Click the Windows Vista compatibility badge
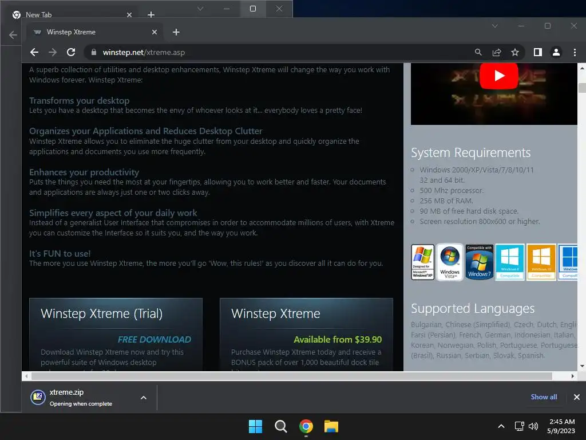586x440 pixels. tap(450, 262)
